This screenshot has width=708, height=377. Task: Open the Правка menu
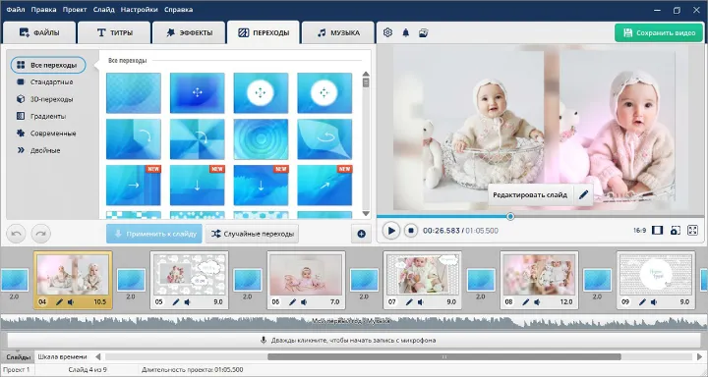(44, 9)
